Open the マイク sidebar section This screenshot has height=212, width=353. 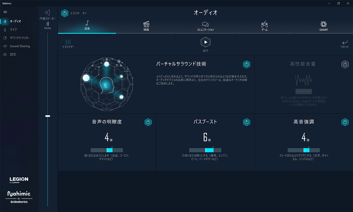click(x=13, y=29)
